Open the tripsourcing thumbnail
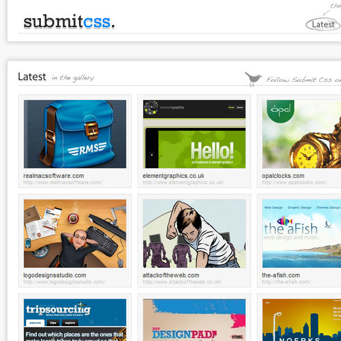 (75, 320)
